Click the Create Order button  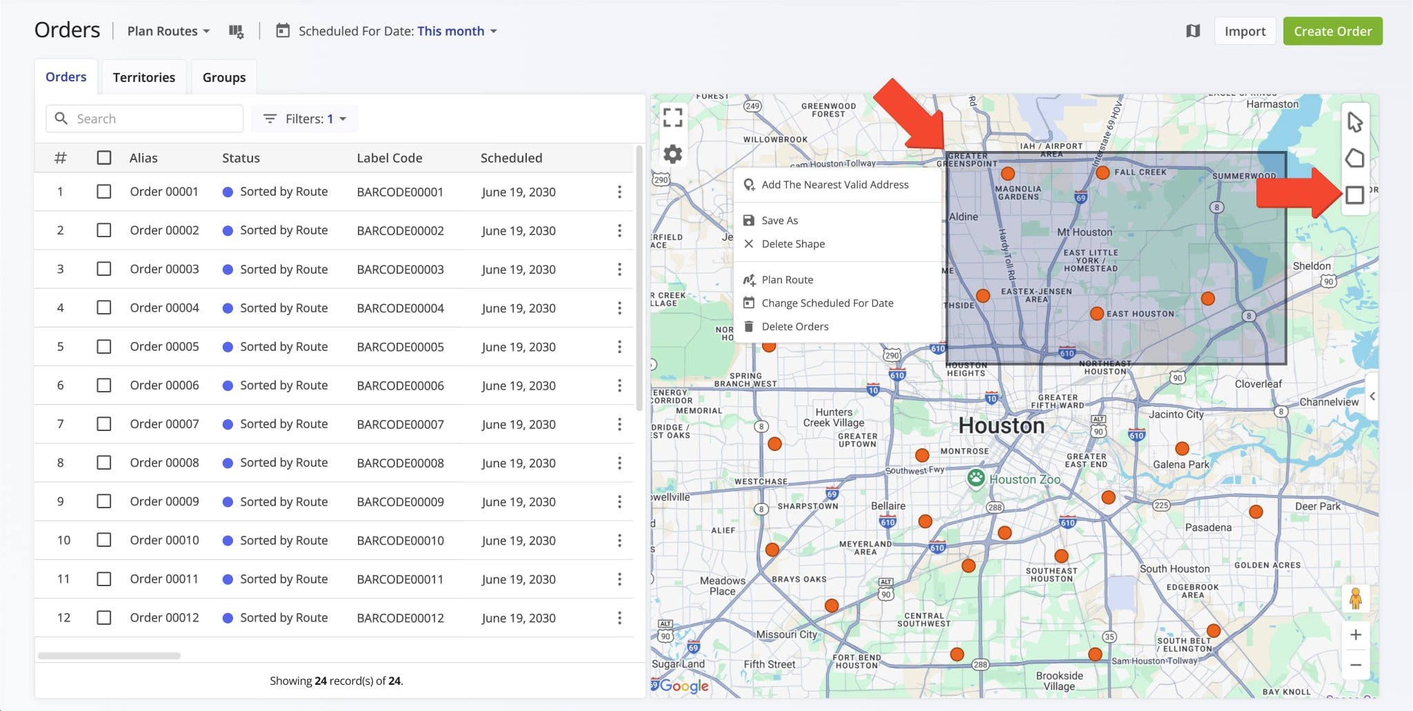tap(1332, 31)
